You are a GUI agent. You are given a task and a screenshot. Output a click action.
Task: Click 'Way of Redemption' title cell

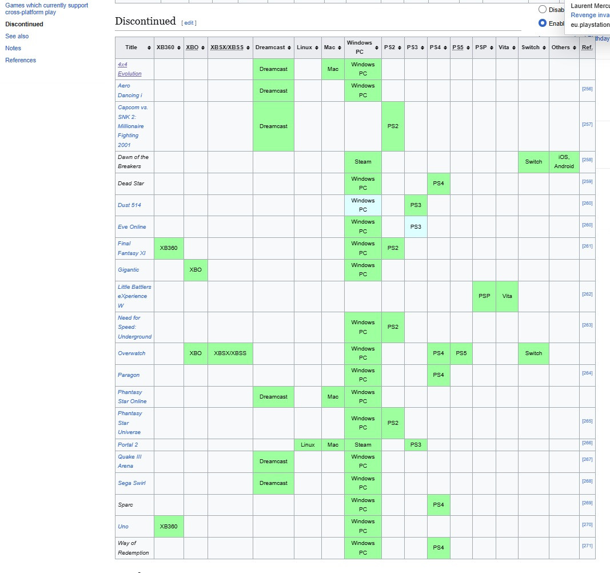pos(134,548)
